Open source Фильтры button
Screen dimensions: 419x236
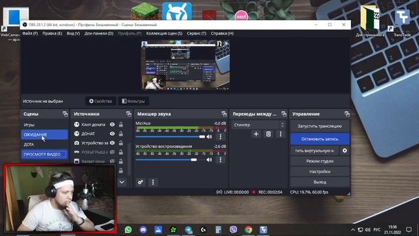click(x=134, y=101)
